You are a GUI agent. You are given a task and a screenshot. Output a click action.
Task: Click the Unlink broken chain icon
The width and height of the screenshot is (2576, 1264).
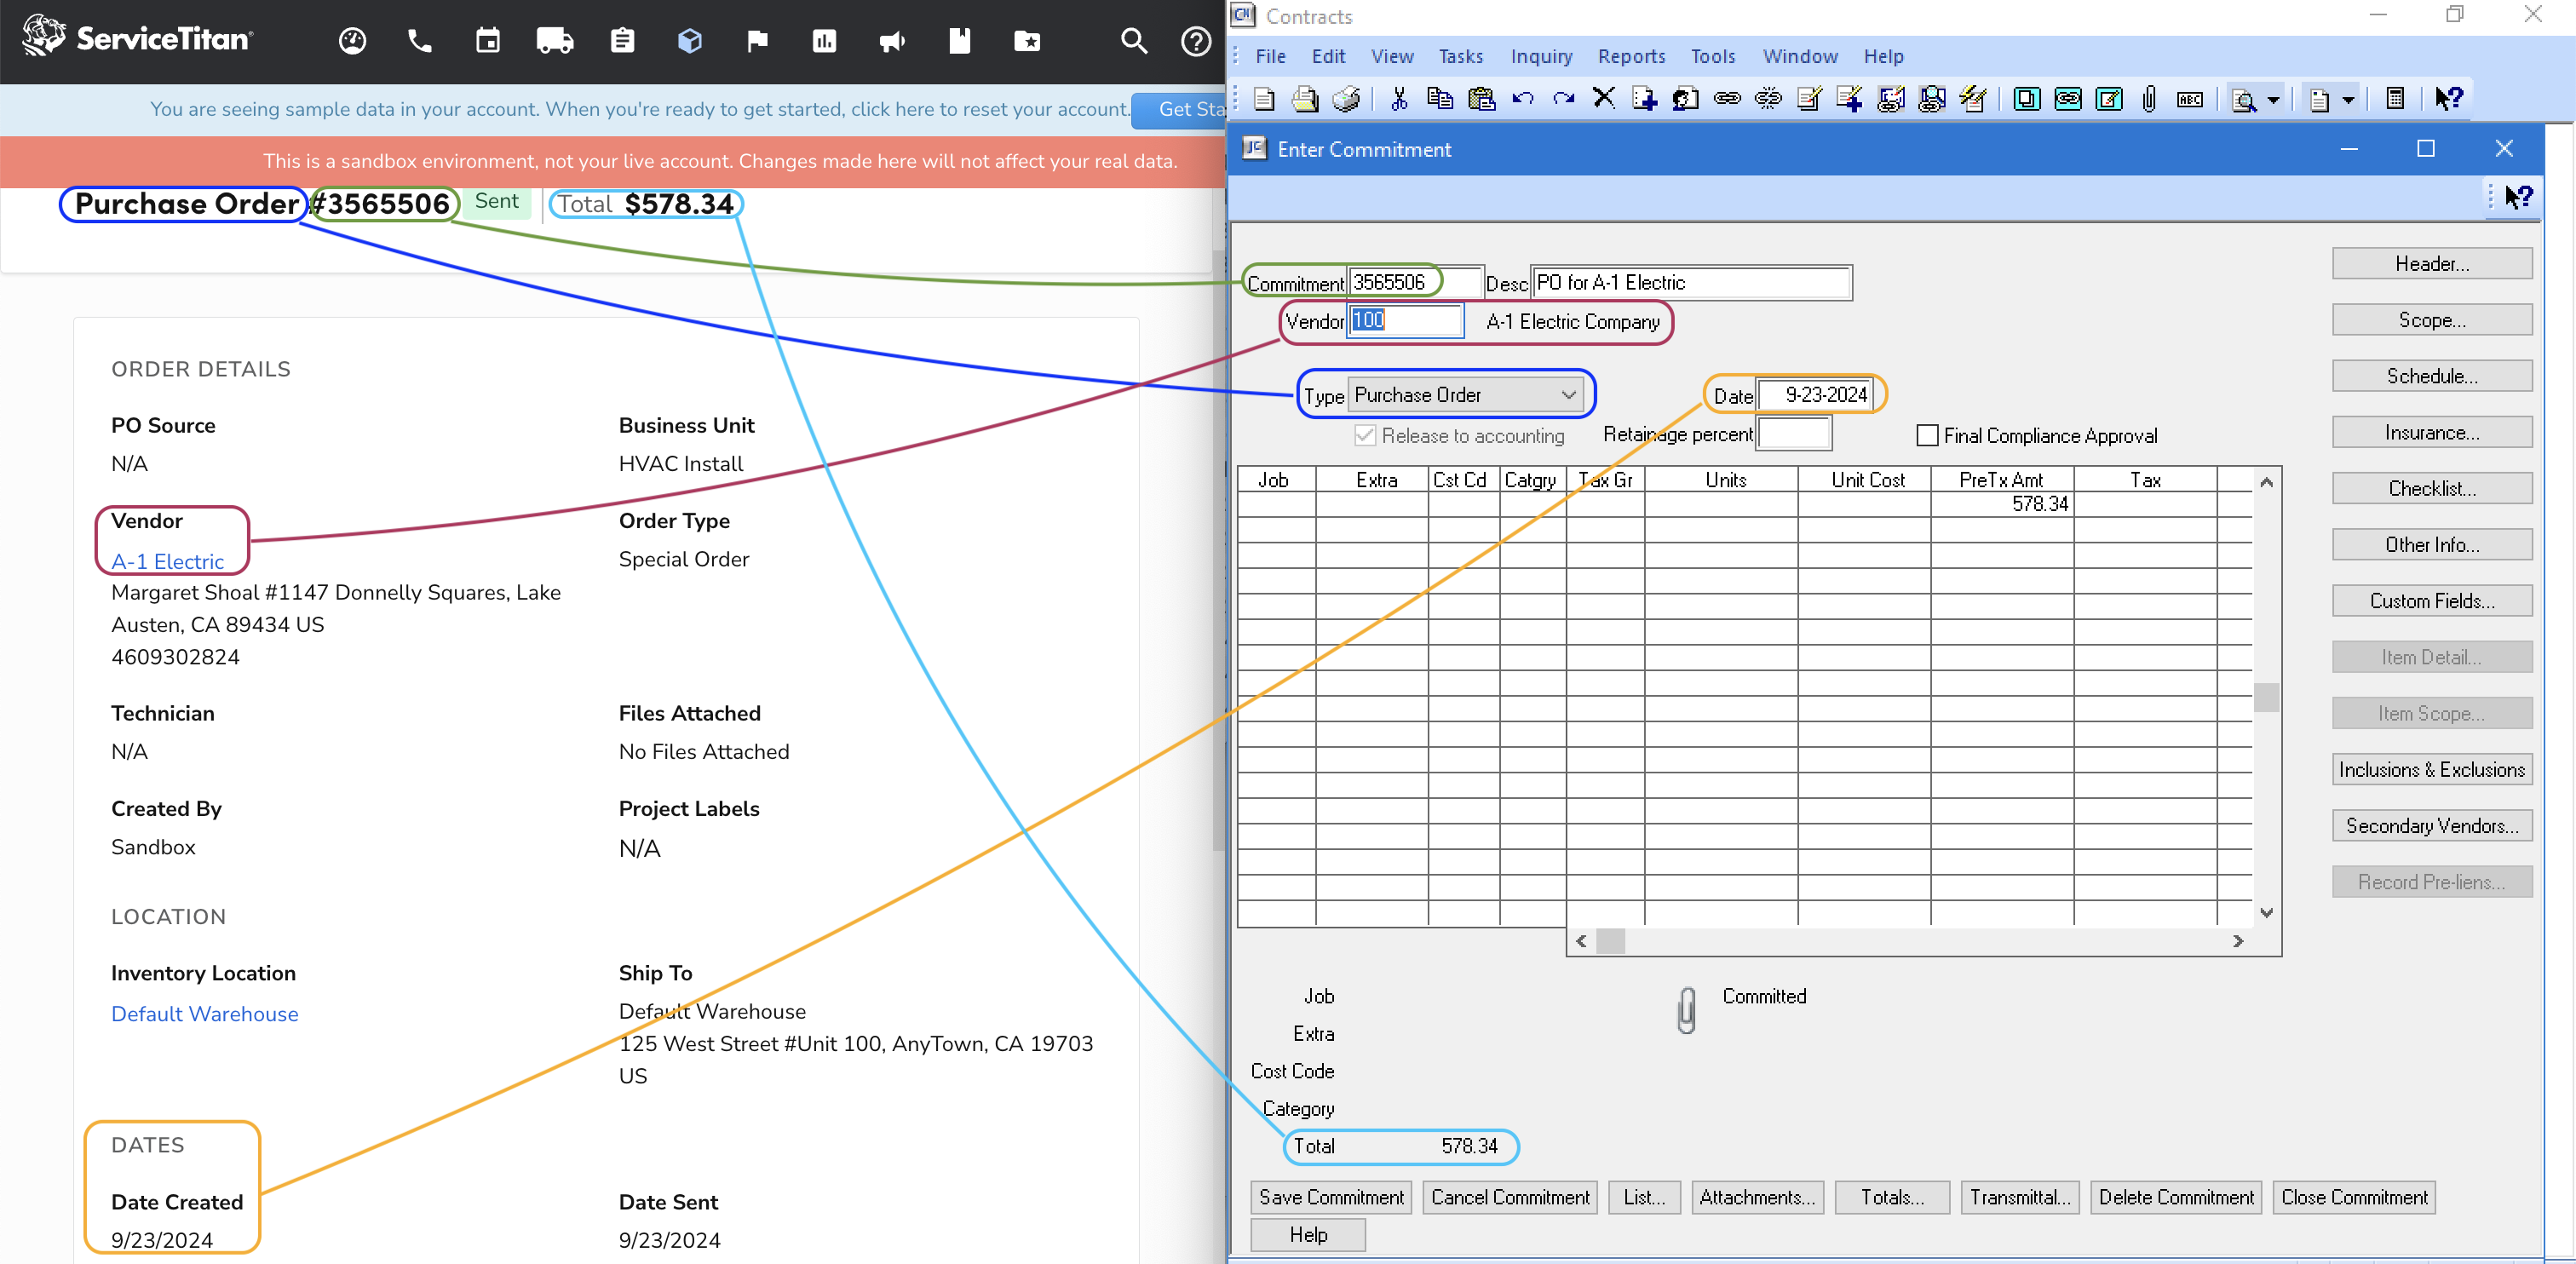point(1768,99)
